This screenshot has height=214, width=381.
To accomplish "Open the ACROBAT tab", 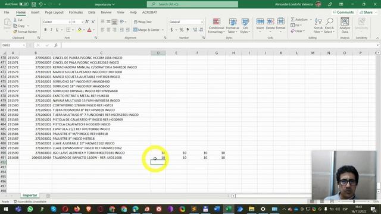I will pyautogui.click(x=149, y=12).
